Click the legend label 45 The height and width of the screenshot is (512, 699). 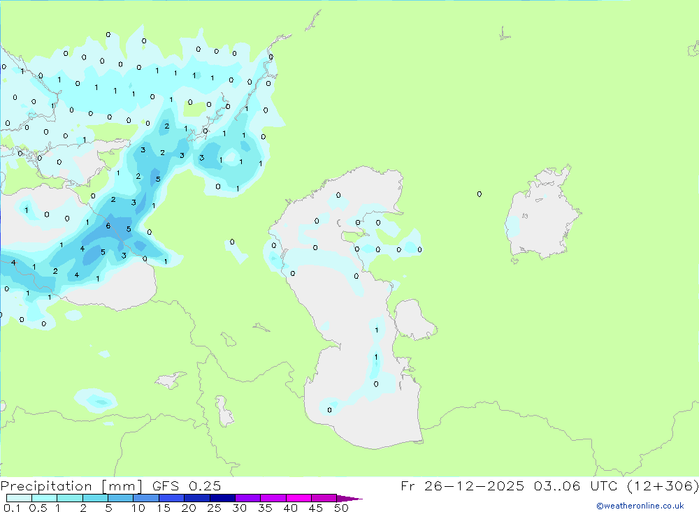316,508
